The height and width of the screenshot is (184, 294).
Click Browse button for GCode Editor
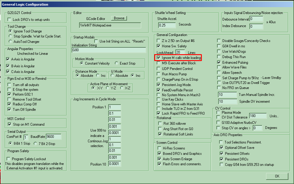tap(119, 18)
